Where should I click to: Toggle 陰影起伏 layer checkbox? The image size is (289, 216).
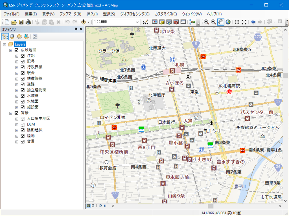click(x=23, y=130)
